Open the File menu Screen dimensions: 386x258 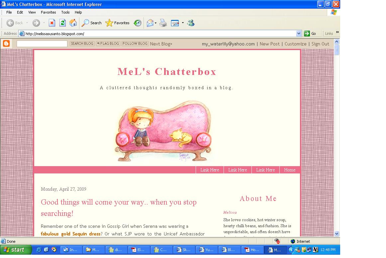(x=9, y=12)
